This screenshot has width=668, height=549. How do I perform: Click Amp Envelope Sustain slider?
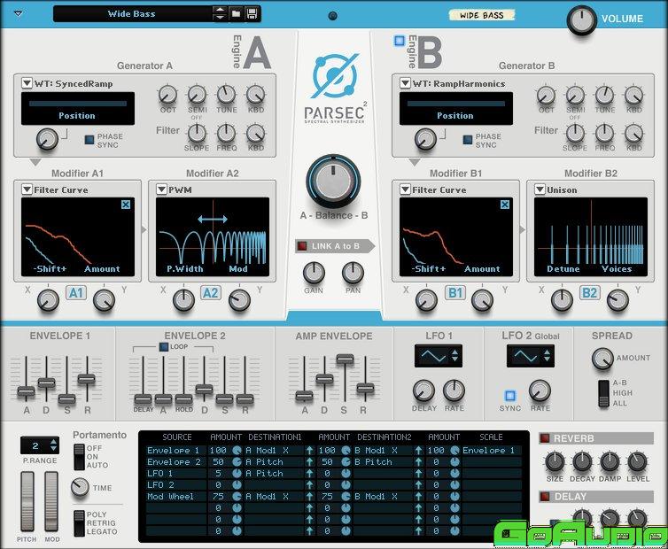click(345, 359)
